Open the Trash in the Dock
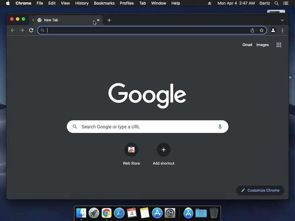Viewport: 295px width, 221px height. click(214, 213)
